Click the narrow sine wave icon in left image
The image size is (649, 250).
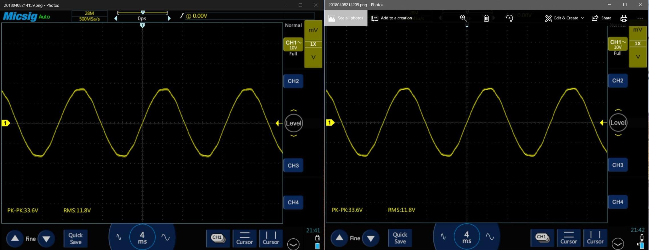pyautogui.click(x=119, y=237)
